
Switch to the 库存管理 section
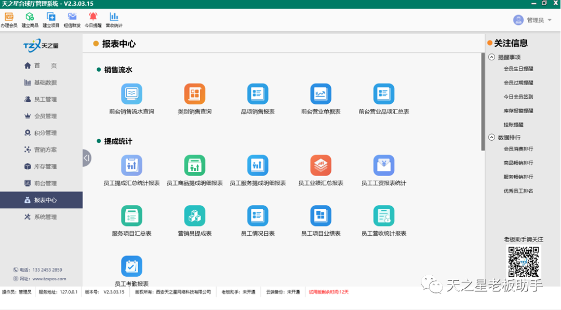(x=41, y=166)
